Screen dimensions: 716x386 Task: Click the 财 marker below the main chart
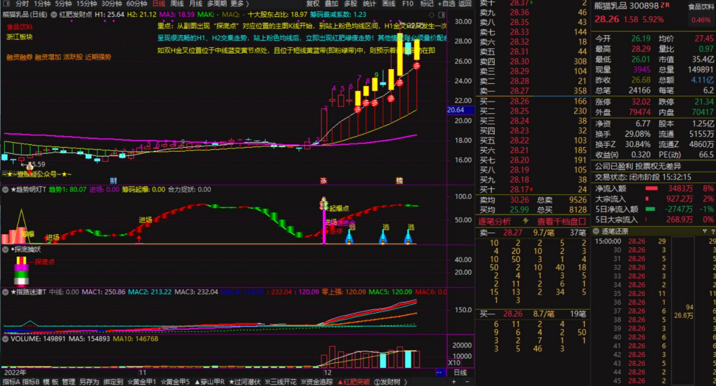[x=113, y=181]
